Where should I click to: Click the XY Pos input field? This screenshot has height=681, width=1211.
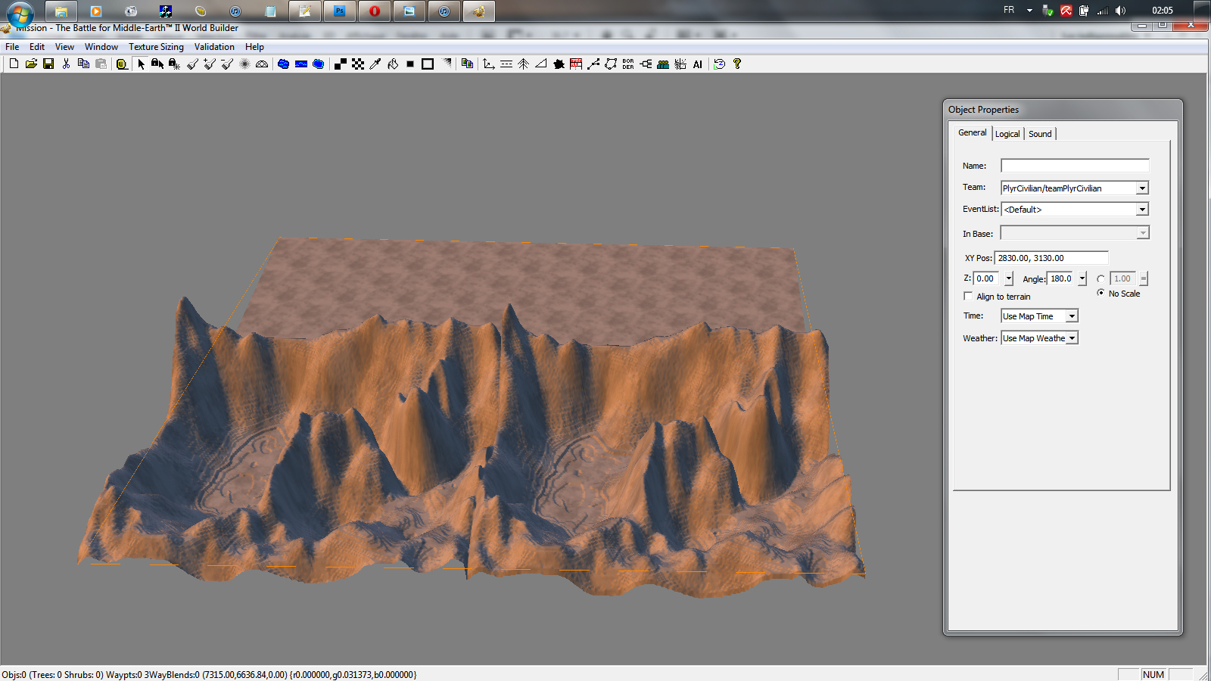click(x=1051, y=258)
